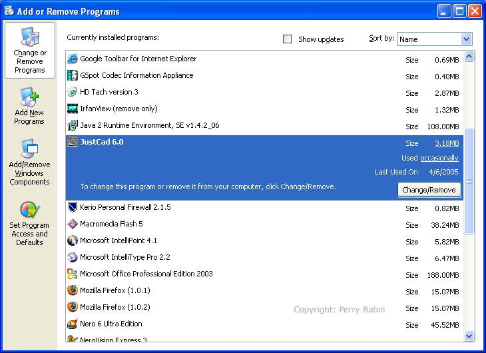486x353 pixels.
Task: Select Microsoft IntelliType Pro 2.2 entry
Action: pyautogui.click(x=264, y=258)
